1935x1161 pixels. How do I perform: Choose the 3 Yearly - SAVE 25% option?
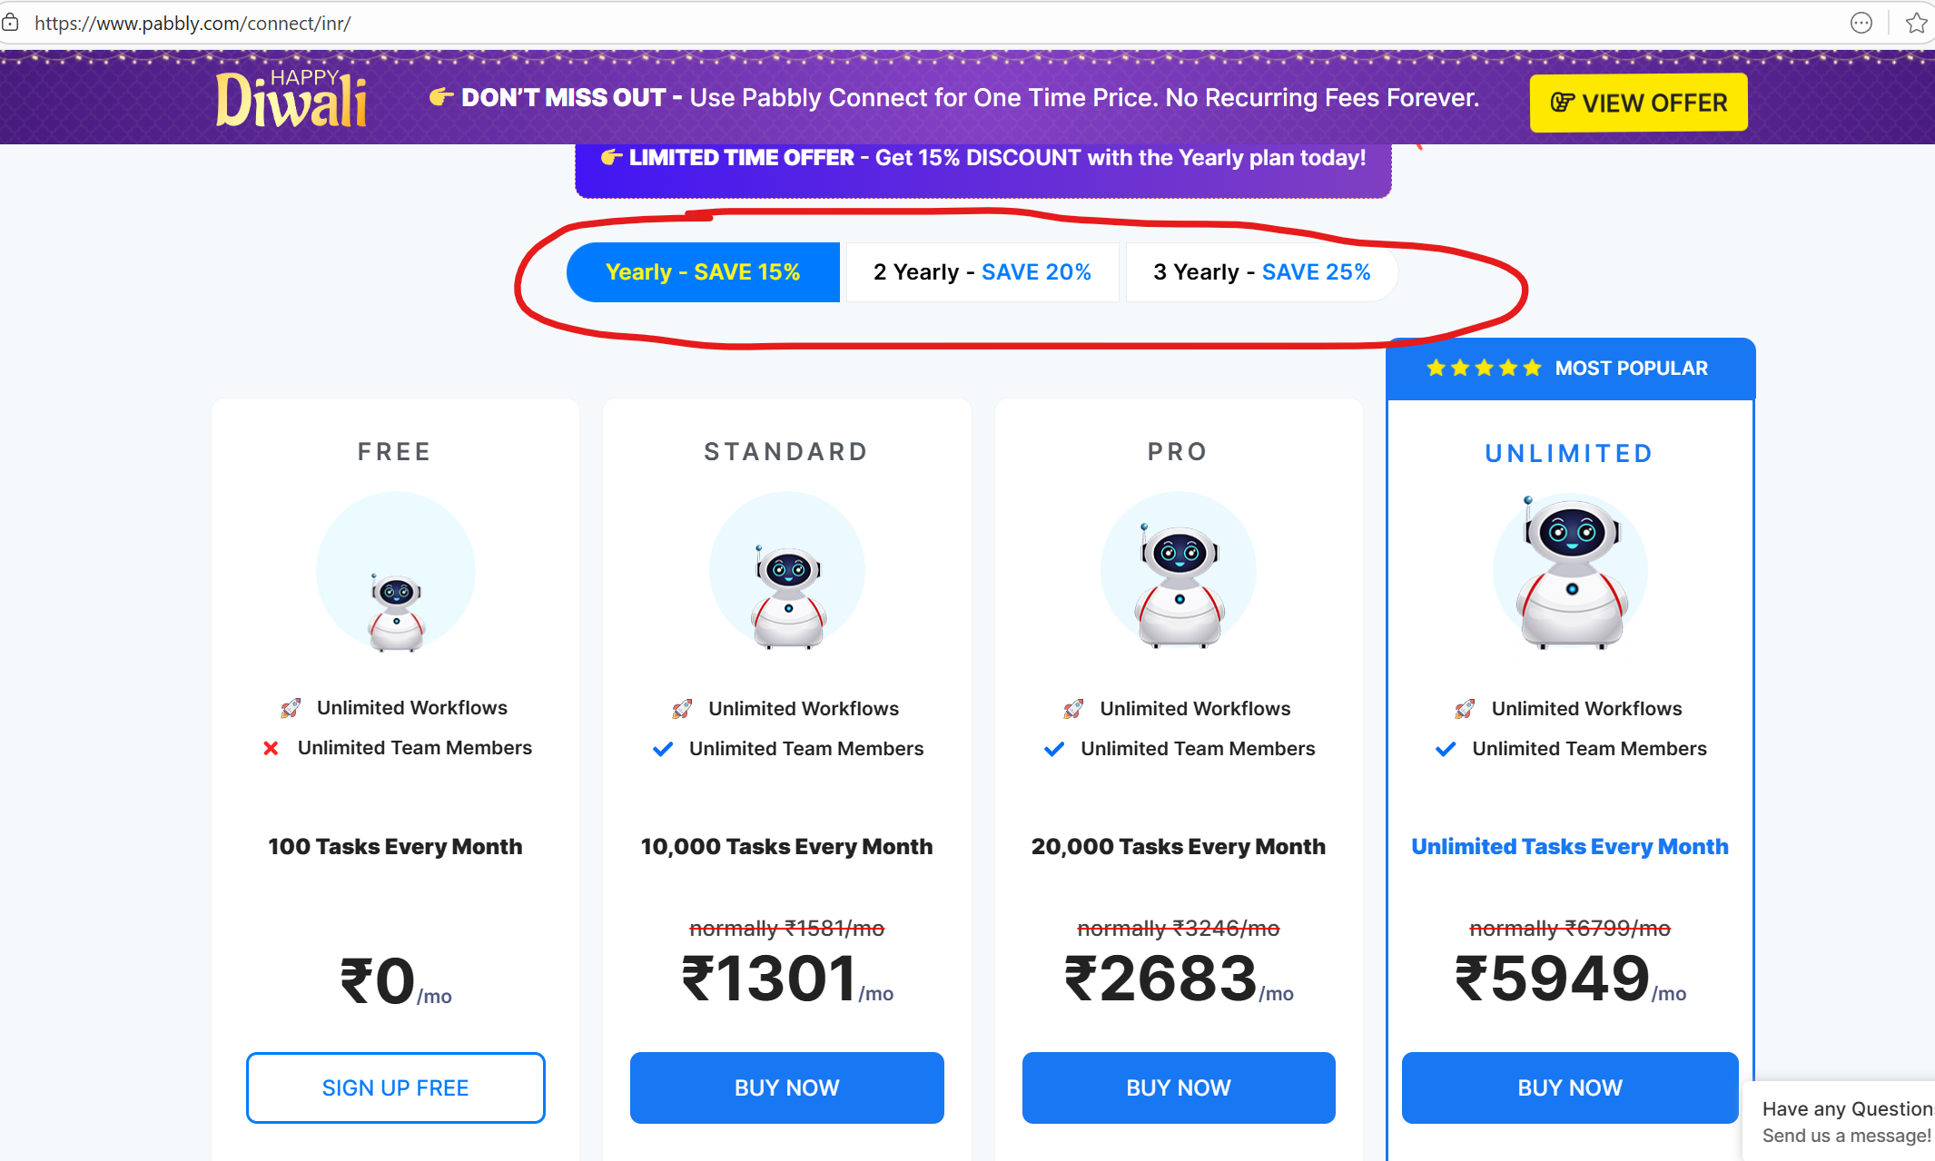pos(1261,272)
